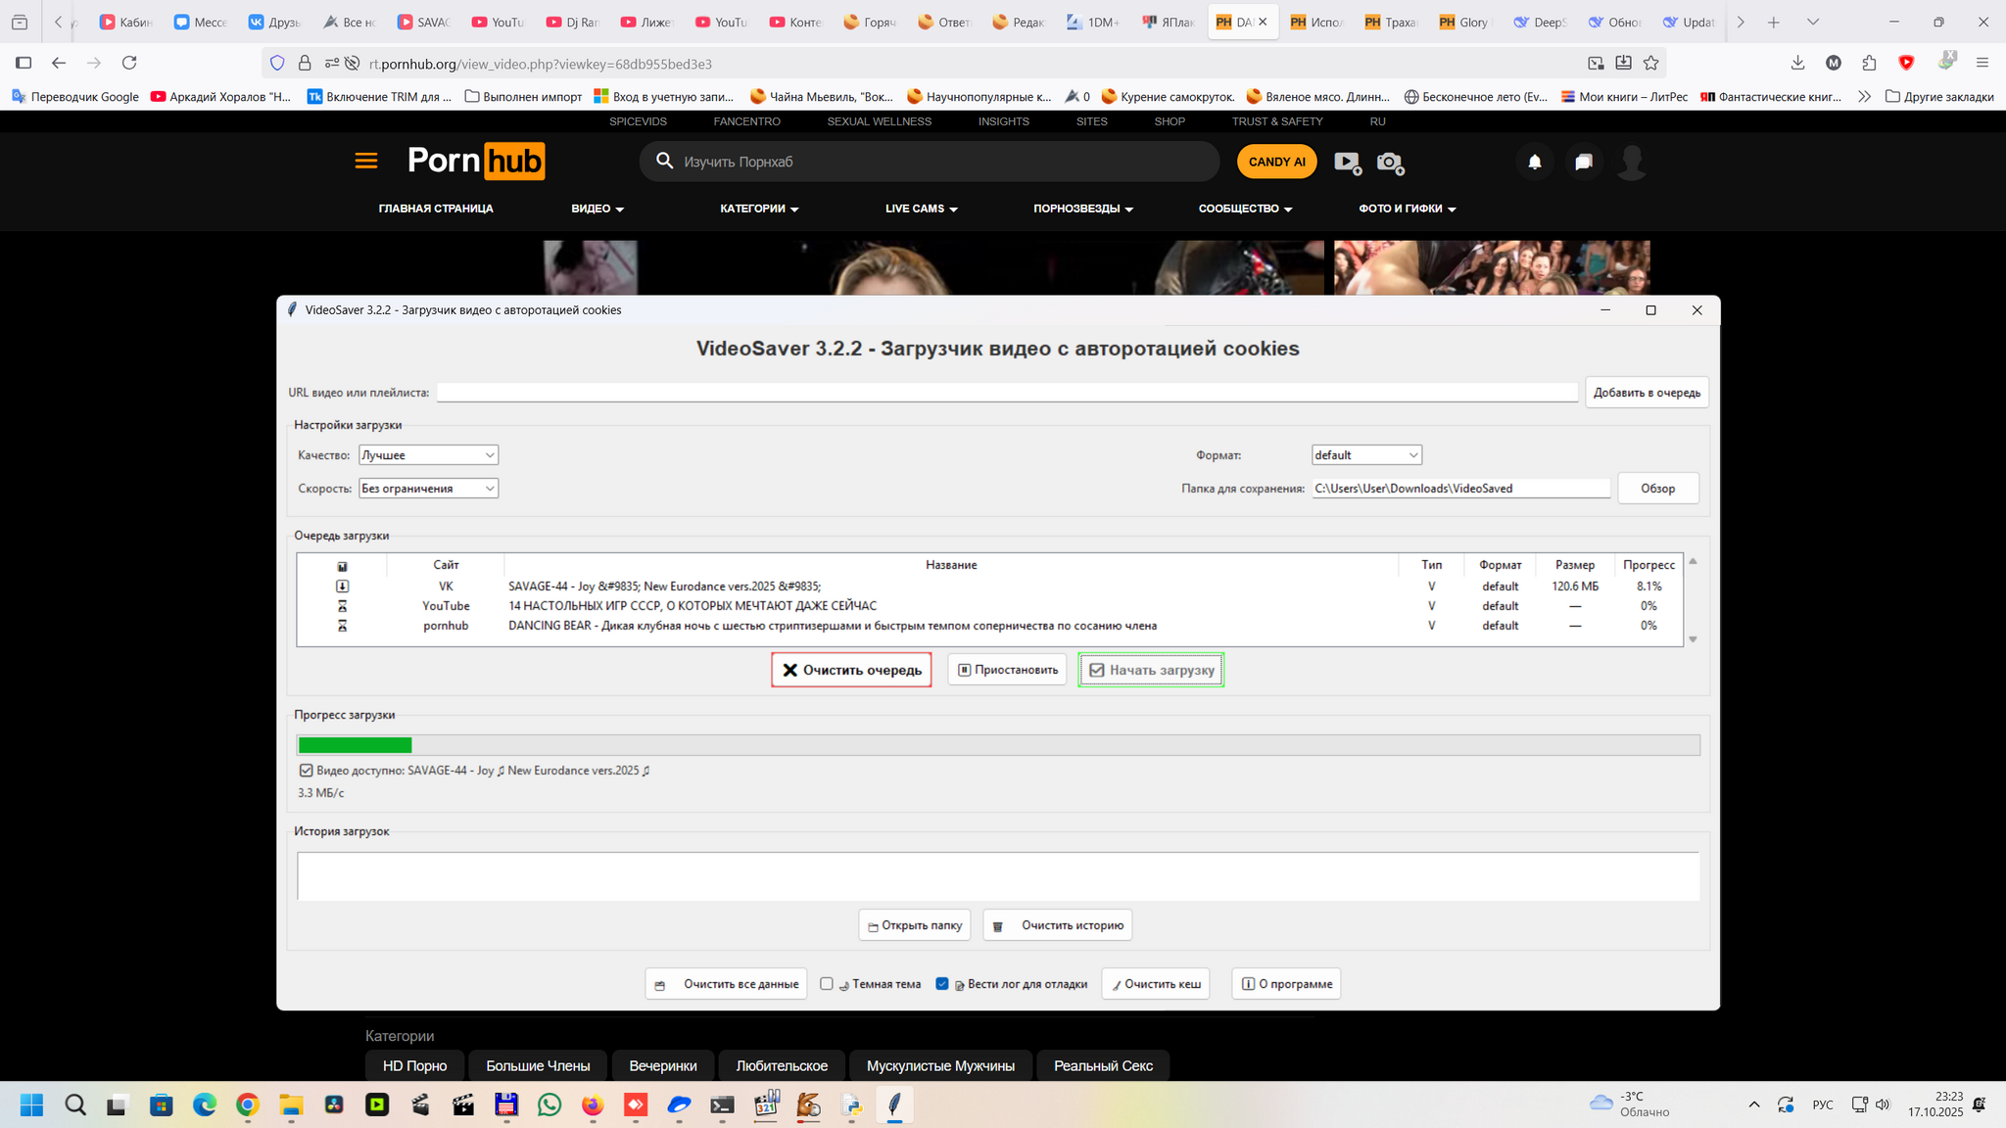Click the camera upload photo icon
The width and height of the screenshot is (2006, 1128).
tap(1389, 162)
